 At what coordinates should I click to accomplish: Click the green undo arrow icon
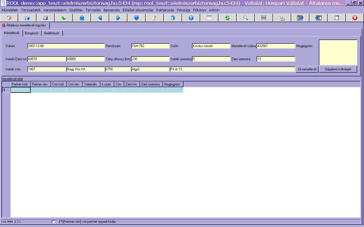coord(64,18)
